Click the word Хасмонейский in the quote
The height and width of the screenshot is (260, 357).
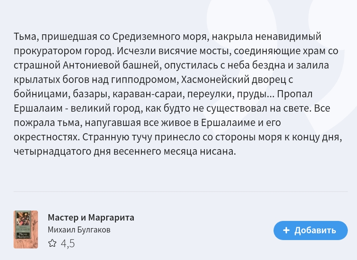(x=215, y=80)
